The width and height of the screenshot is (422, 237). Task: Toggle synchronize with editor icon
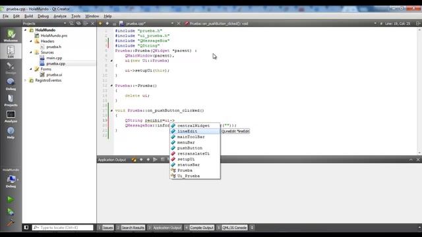click(x=78, y=24)
